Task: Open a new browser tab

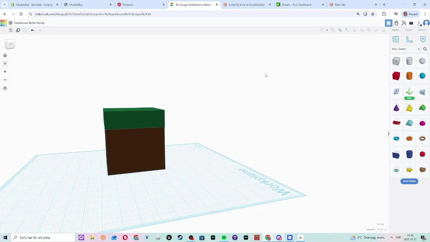Action: [x=384, y=5]
